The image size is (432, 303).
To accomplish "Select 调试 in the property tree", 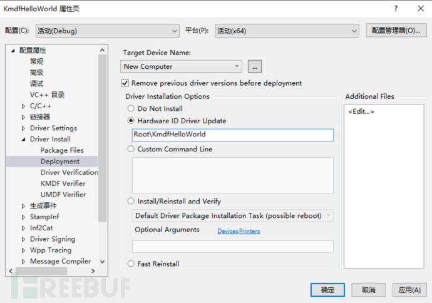I will 36,83.
